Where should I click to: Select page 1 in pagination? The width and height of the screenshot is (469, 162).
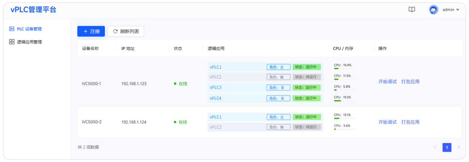pyautogui.click(x=447, y=147)
